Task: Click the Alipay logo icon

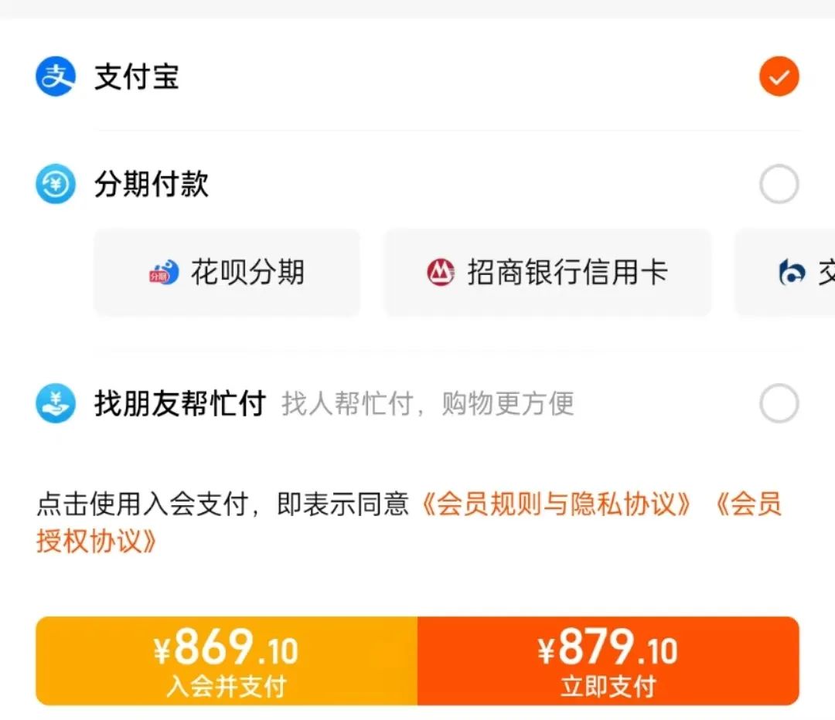Action: pos(56,77)
